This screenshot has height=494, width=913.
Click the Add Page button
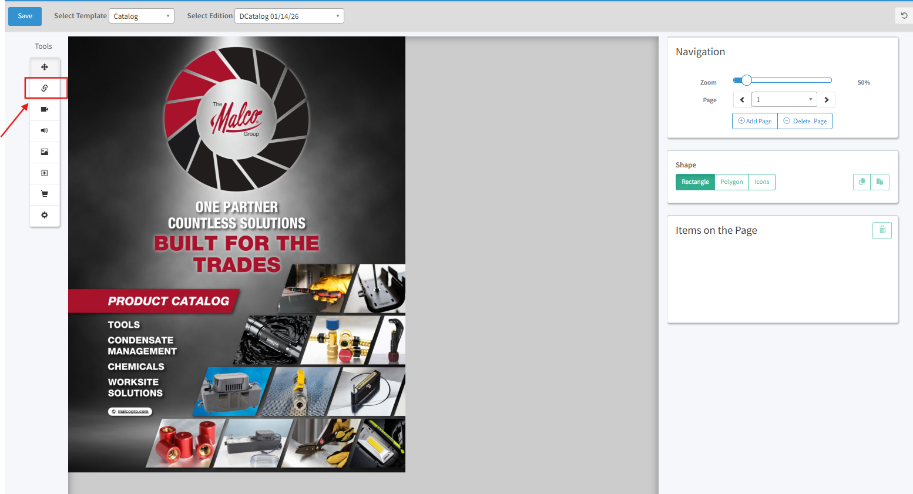point(755,121)
